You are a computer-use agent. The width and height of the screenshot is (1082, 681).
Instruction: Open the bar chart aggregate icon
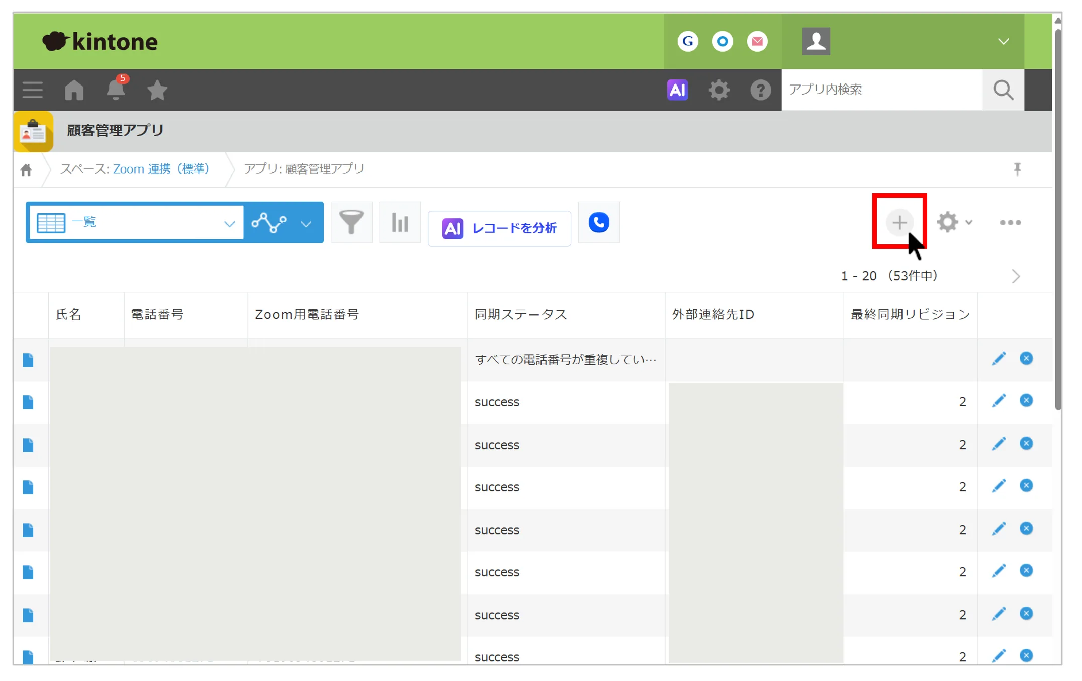click(x=400, y=222)
